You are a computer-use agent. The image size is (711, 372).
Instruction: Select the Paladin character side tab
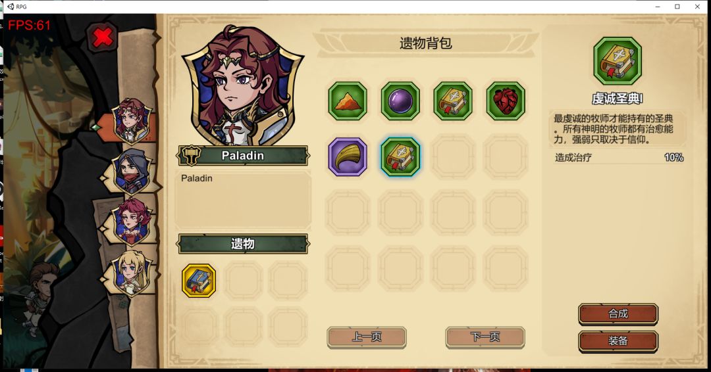tap(132, 121)
